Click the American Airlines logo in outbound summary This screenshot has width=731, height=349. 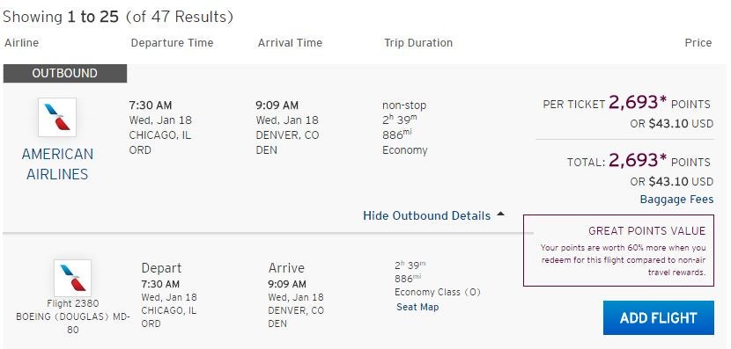(x=57, y=117)
